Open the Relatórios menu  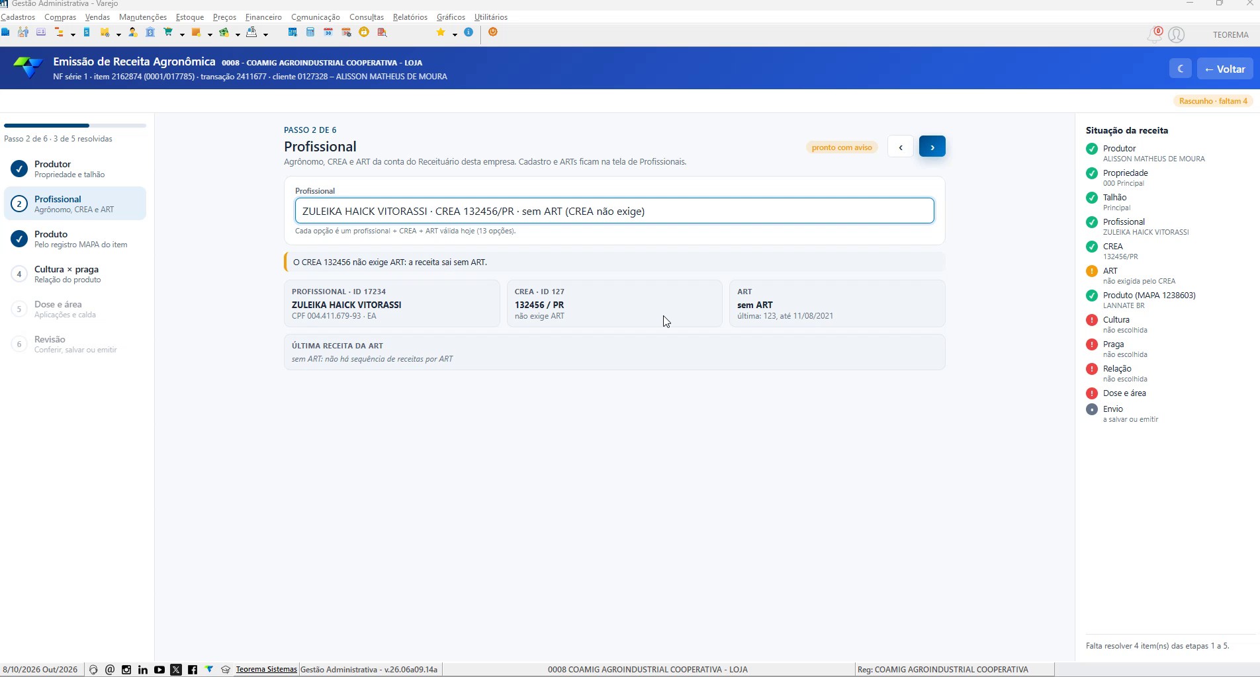pyautogui.click(x=410, y=17)
